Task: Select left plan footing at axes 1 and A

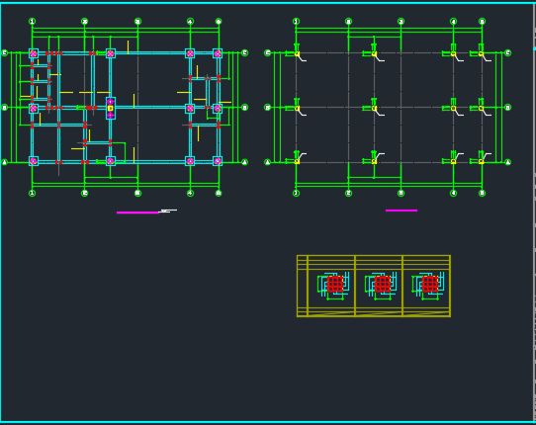Action: 34,161
